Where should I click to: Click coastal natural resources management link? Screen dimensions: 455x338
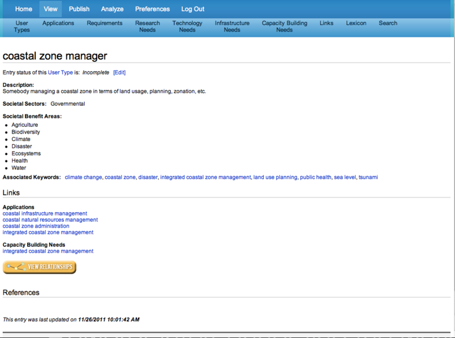(50, 220)
